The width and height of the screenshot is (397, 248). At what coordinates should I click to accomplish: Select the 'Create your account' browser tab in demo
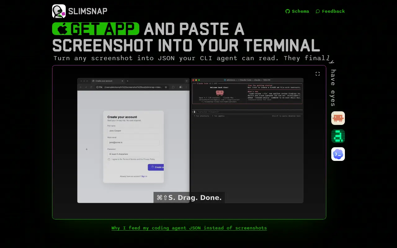click(x=107, y=81)
